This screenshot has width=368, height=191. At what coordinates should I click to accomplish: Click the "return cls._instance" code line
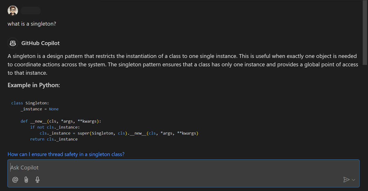[x=54, y=139]
